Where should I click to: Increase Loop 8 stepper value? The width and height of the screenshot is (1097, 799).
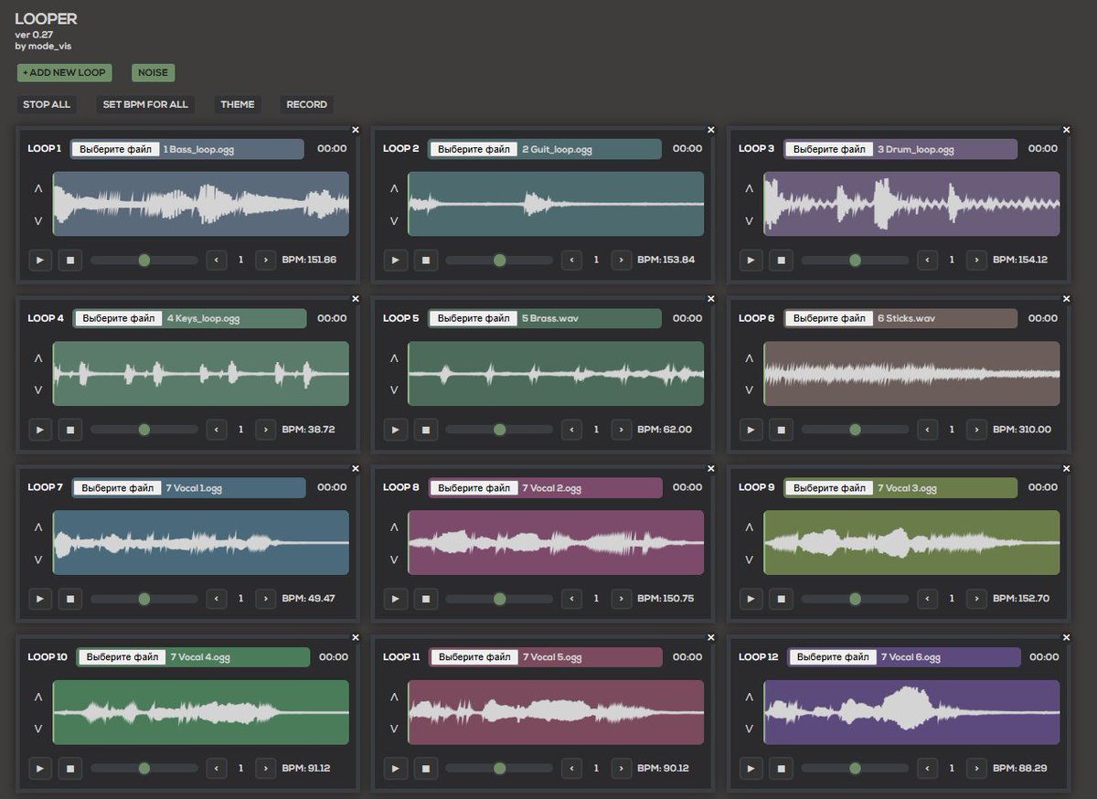[x=621, y=599]
